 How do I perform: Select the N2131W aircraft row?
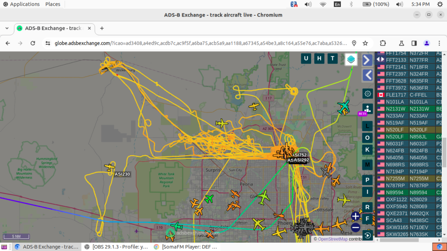[x=409, y=109]
